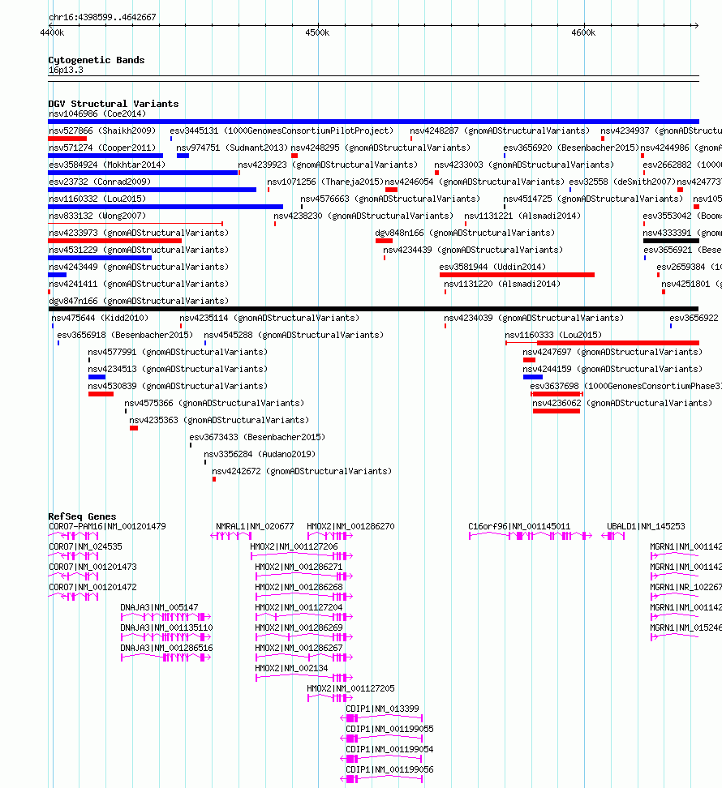722x788 pixels.
Task: Open the nsv571274 (Cooper2011) variant label
Action: (102, 148)
